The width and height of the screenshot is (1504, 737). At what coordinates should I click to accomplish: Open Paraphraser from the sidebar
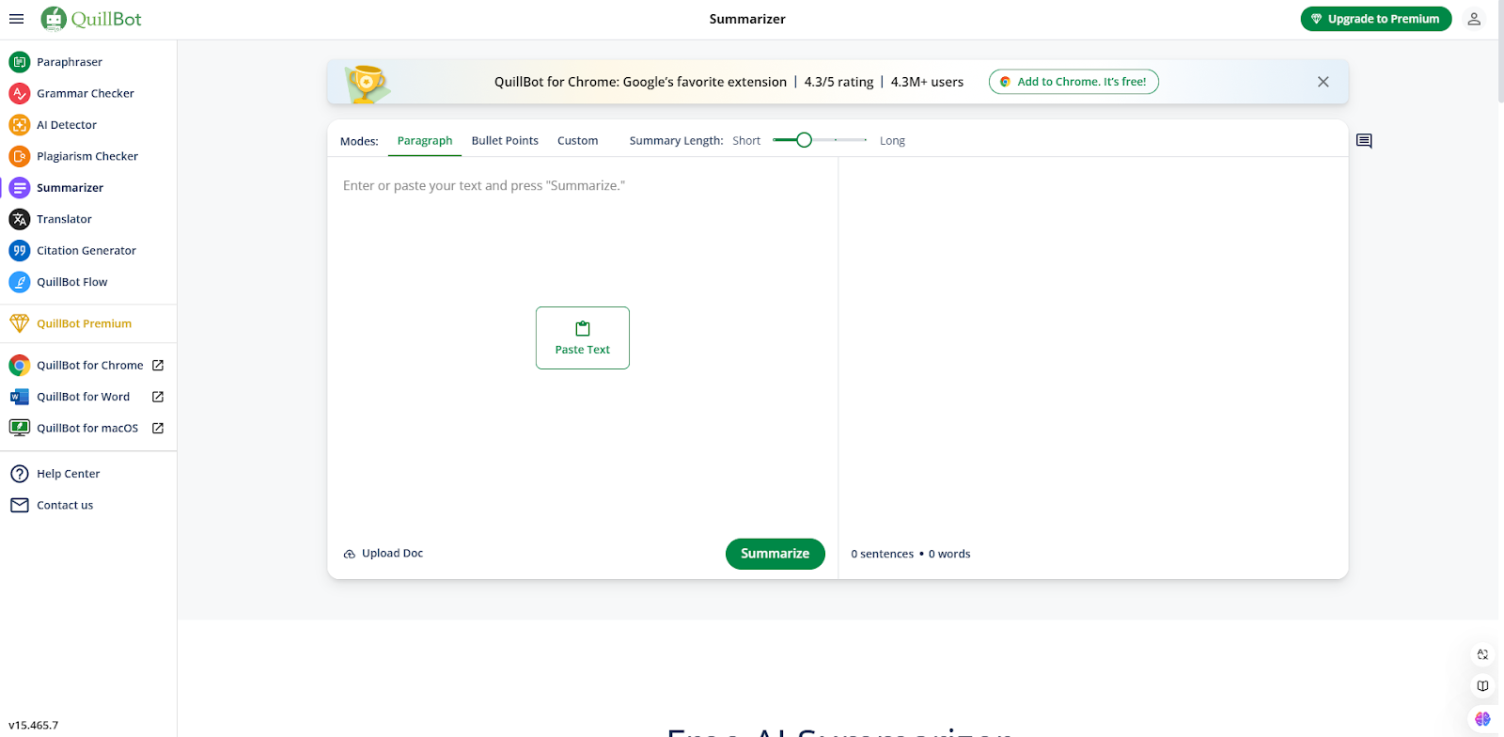pyautogui.click(x=70, y=62)
